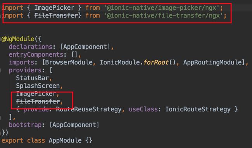
Task: Click the '@ionic-native/image-picker/ngx' string
Action: [x=162, y=8]
